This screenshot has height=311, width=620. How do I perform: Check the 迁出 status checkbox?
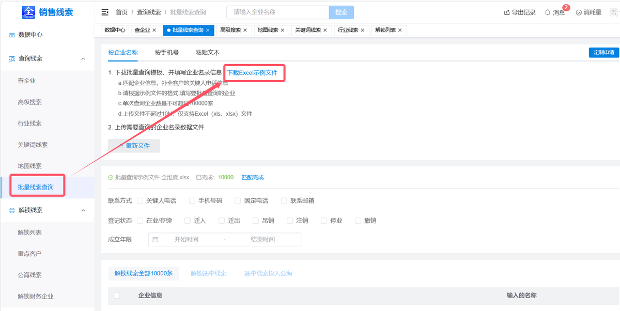coord(222,221)
